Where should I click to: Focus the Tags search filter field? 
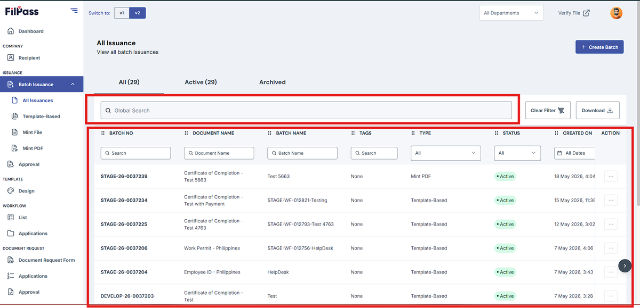[374, 153]
